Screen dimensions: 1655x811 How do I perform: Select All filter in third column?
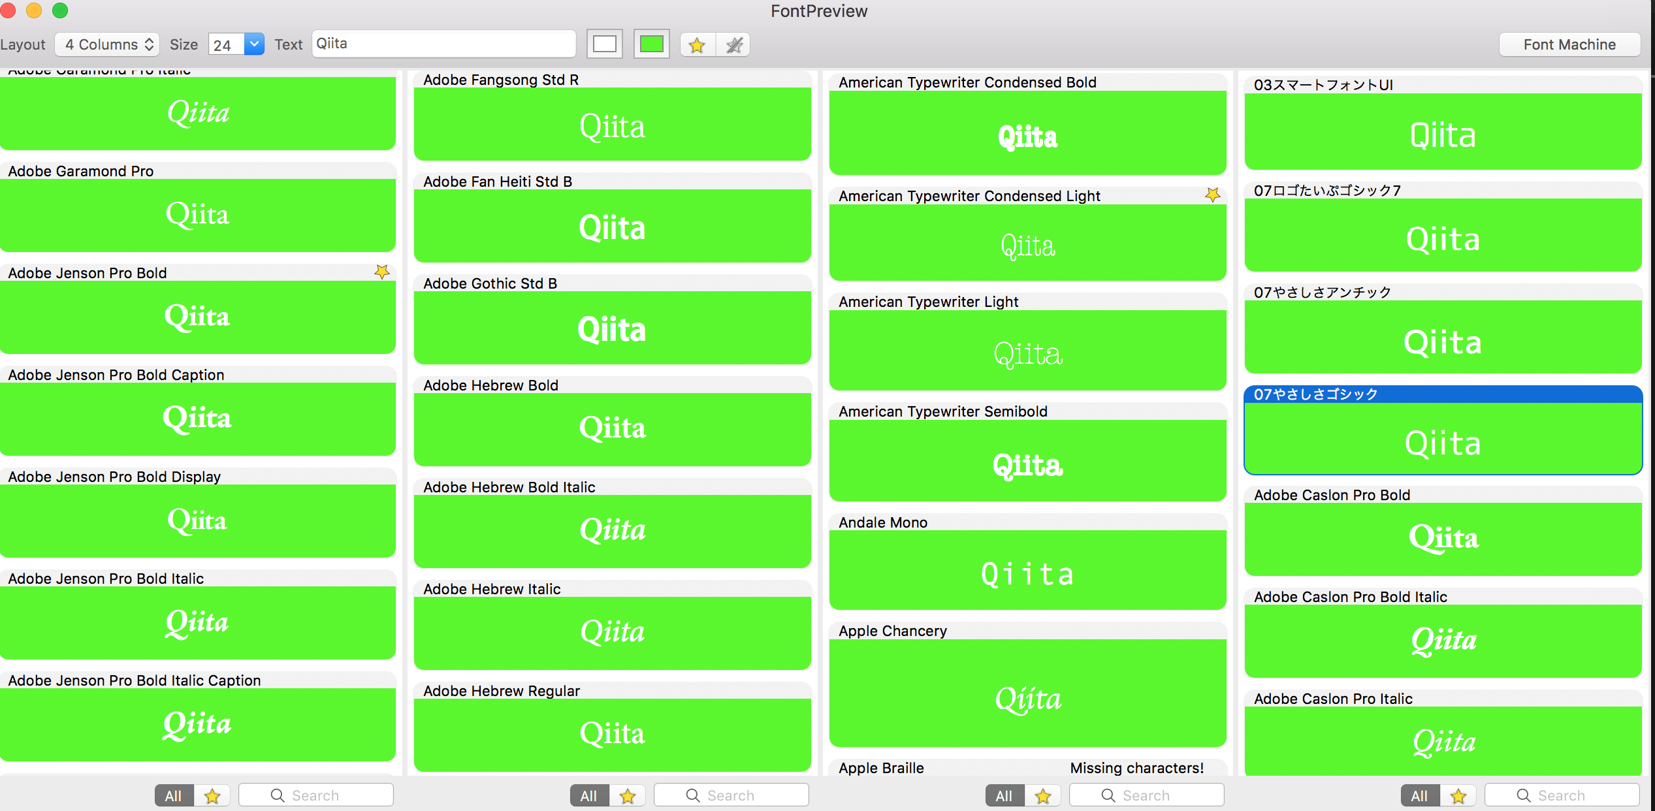(1004, 796)
